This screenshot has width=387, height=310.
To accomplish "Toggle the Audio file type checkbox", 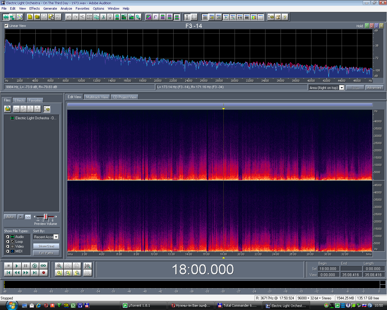I will point(8,237).
